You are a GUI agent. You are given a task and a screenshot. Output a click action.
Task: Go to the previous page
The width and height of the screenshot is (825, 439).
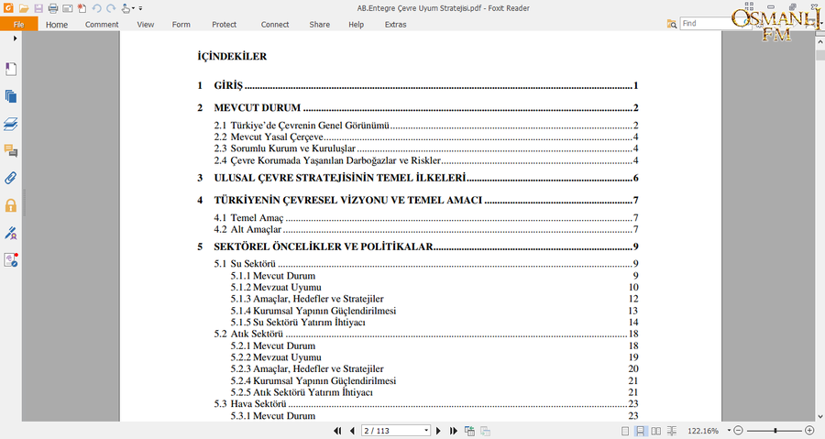tap(352, 431)
